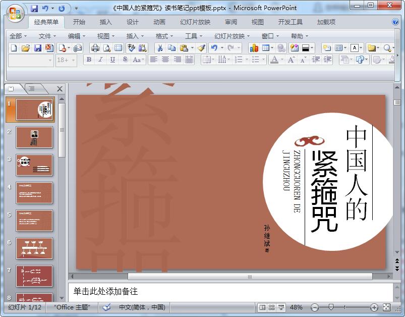
Task: Click the zoom in plus button
Action: [x=374, y=307]
